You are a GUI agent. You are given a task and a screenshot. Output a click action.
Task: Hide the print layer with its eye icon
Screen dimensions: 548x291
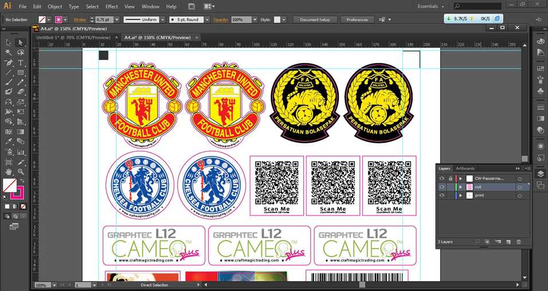(442, 195)
